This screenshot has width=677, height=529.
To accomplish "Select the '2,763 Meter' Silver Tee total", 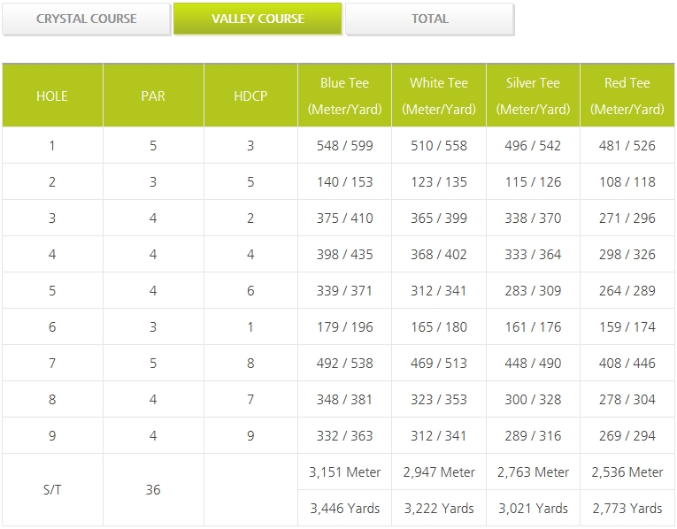I will coord(533,472).
